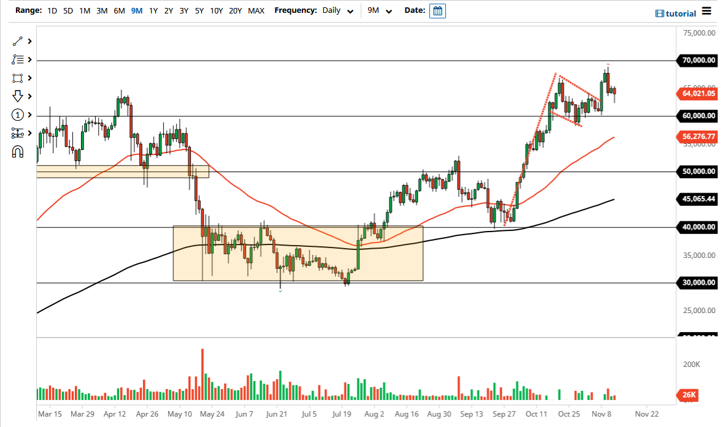Viewport: 722px width, 427px height.
Task: Select the rectangle shape tool
Action: [x=18, y=78]
